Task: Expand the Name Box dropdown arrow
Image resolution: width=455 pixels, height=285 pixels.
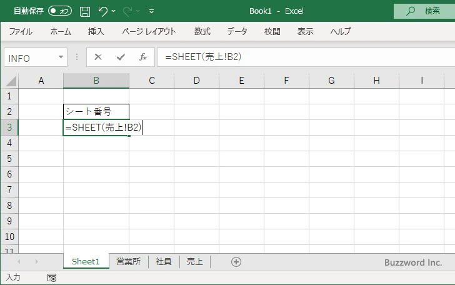Action: [x=61, y=57]
